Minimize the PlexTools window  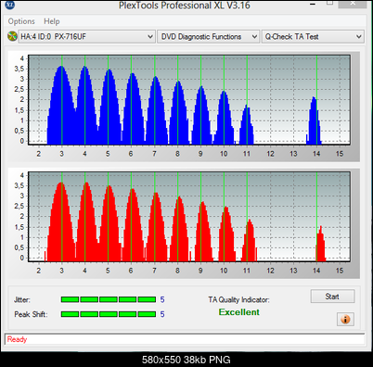point(313,5)
